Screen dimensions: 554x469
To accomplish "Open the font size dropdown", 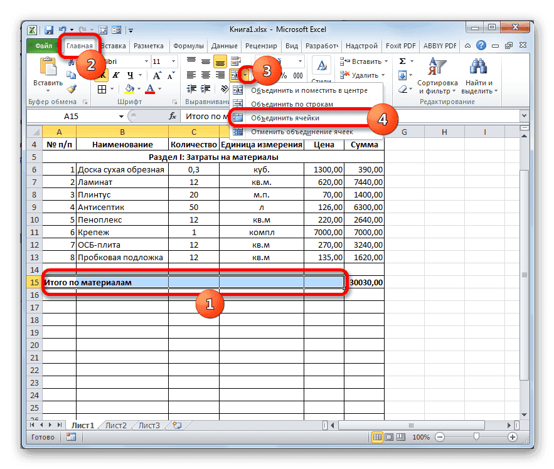I will (173, 61).
